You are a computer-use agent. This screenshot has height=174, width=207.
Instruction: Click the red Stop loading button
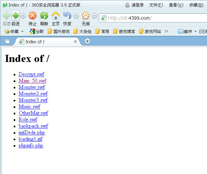click(32, 16)
